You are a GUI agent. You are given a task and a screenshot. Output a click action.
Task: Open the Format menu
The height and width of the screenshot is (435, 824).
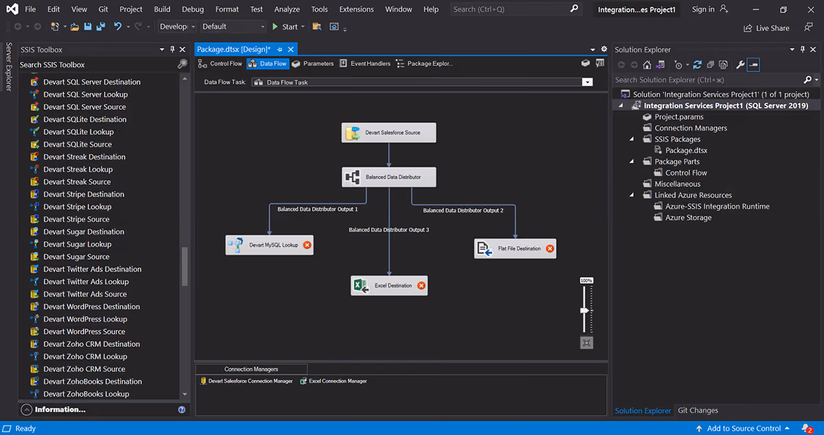pyautogui.click(x=227, y=9)
